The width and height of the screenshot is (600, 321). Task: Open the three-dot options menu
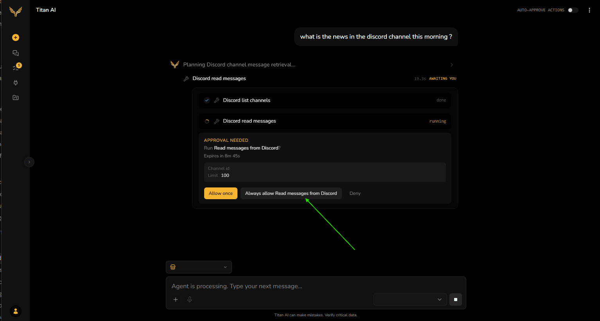[x=589, y=10]
